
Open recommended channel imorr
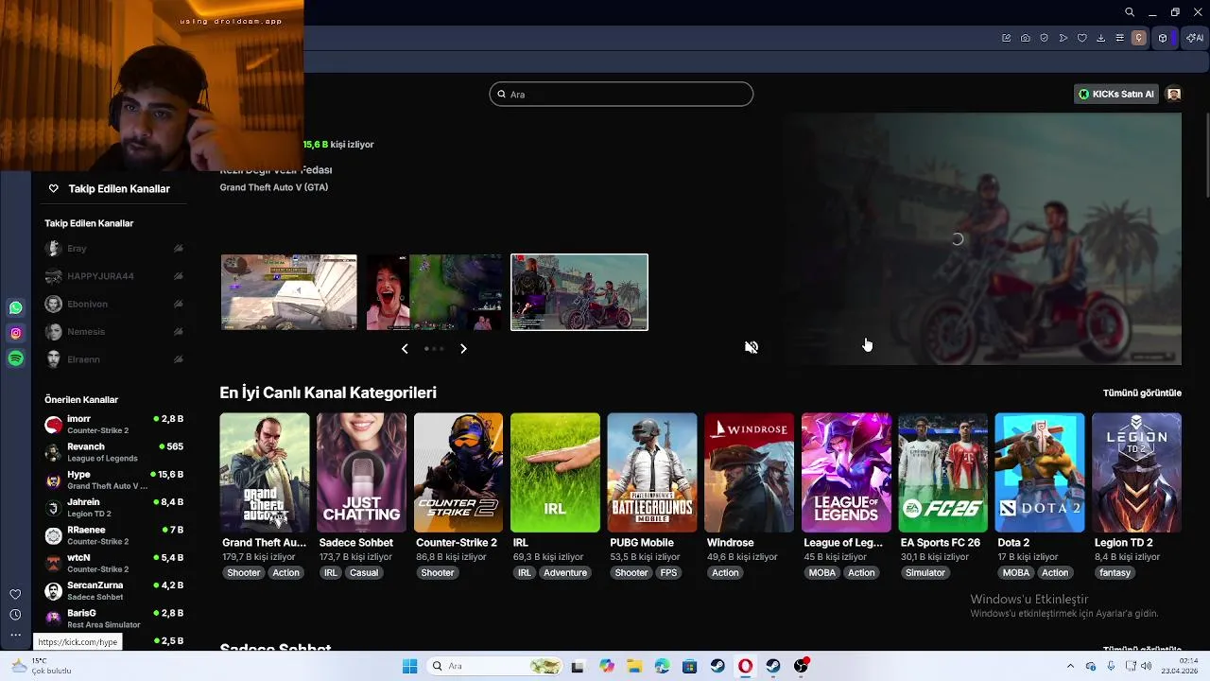click(113, 425)
